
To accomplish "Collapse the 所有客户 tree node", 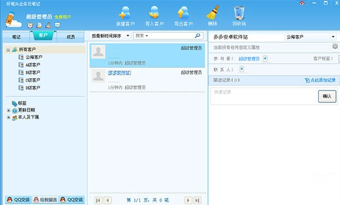I will coord(8,50).
